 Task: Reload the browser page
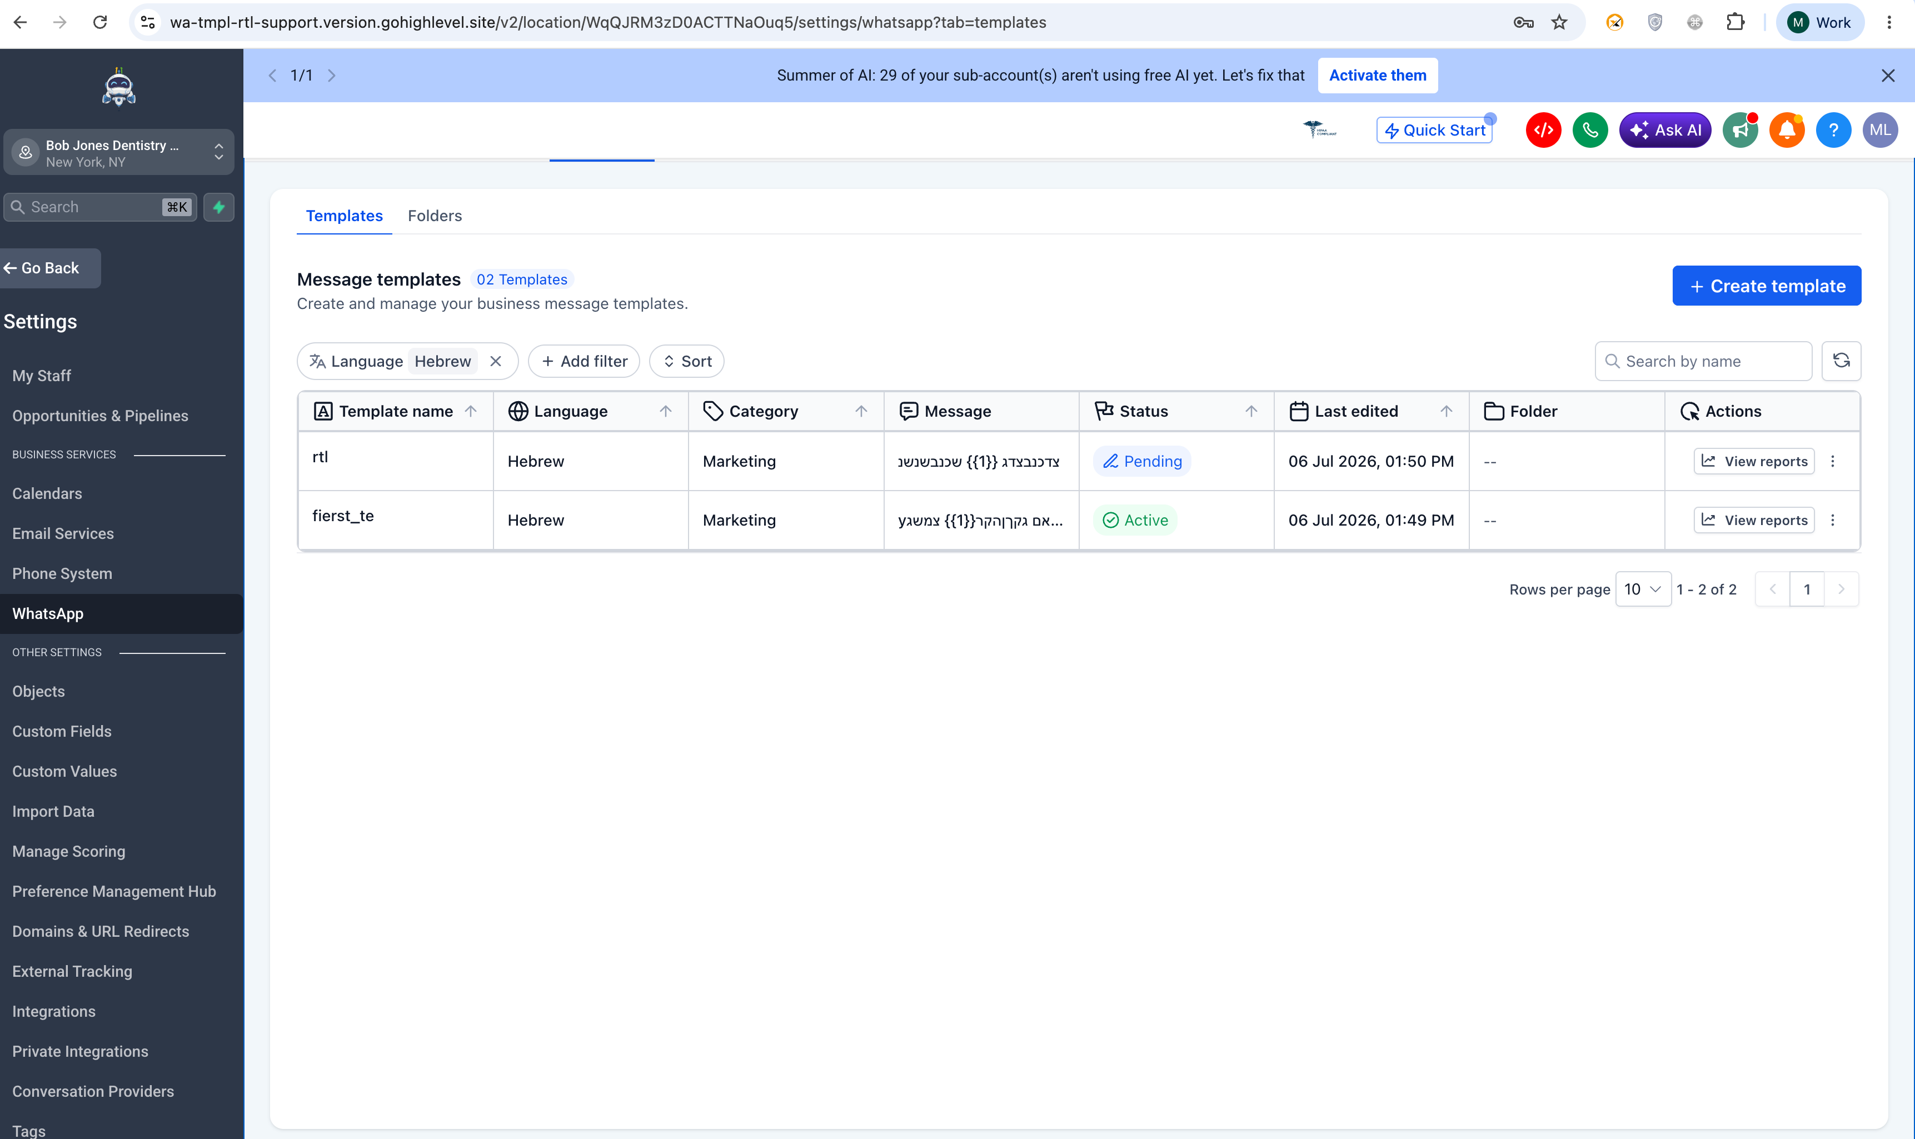100,22
